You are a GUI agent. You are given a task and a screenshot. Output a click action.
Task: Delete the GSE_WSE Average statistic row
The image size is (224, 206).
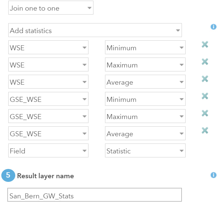point(205,130)
